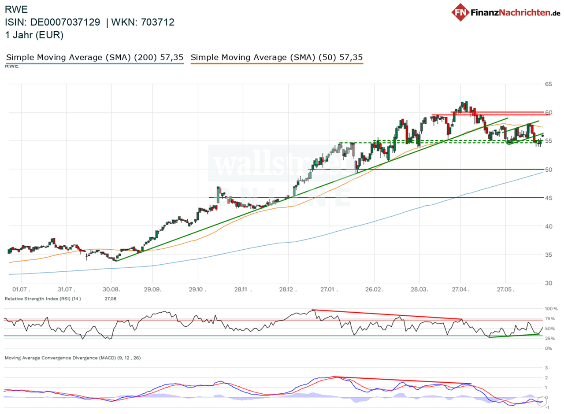
Task: Click the small RWE chart series label
Action: [x=11, y=67]
